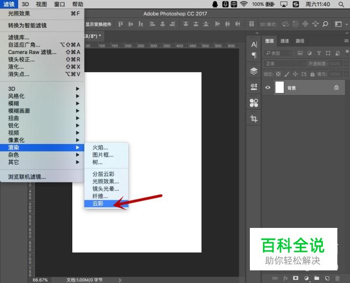Switch to 路径 tab

[x=300, y=41]
